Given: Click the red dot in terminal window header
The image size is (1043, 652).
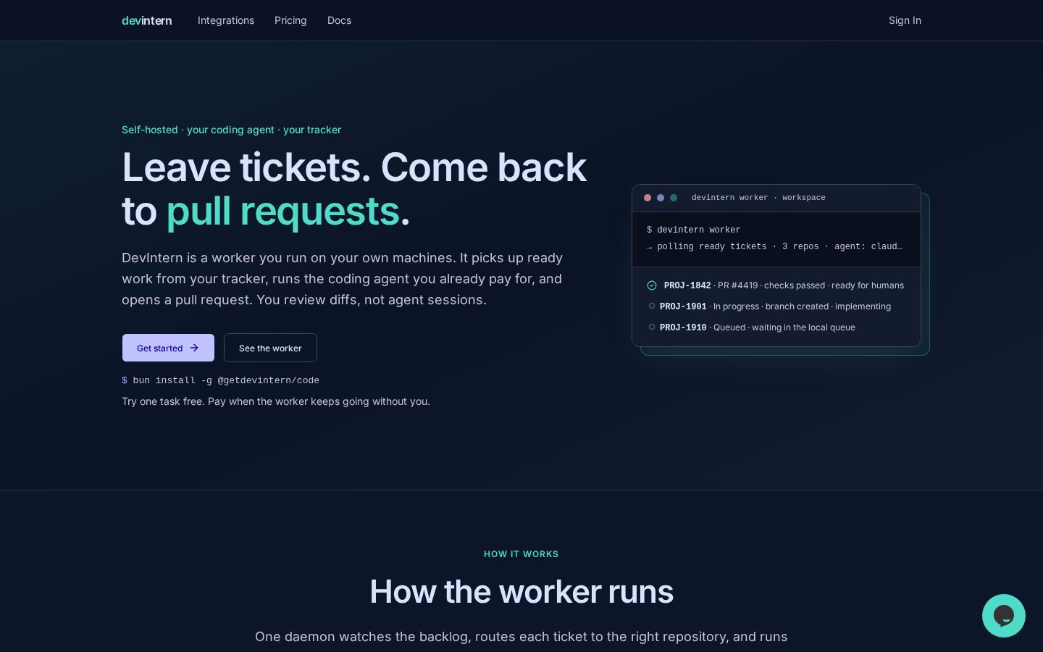Looking at the screenshot, I should point(648,198).
